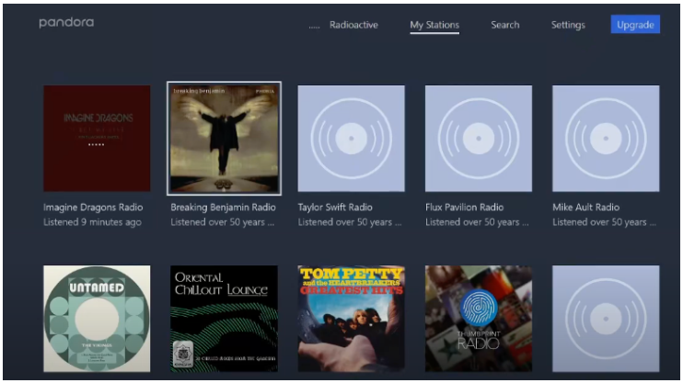Click the Mike Ault Radio title text
The height and width of the screenshot is (383, 683).
(x=585, y=208)
